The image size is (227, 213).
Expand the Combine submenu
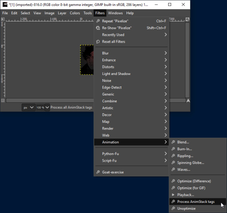[x=131, y=101]
